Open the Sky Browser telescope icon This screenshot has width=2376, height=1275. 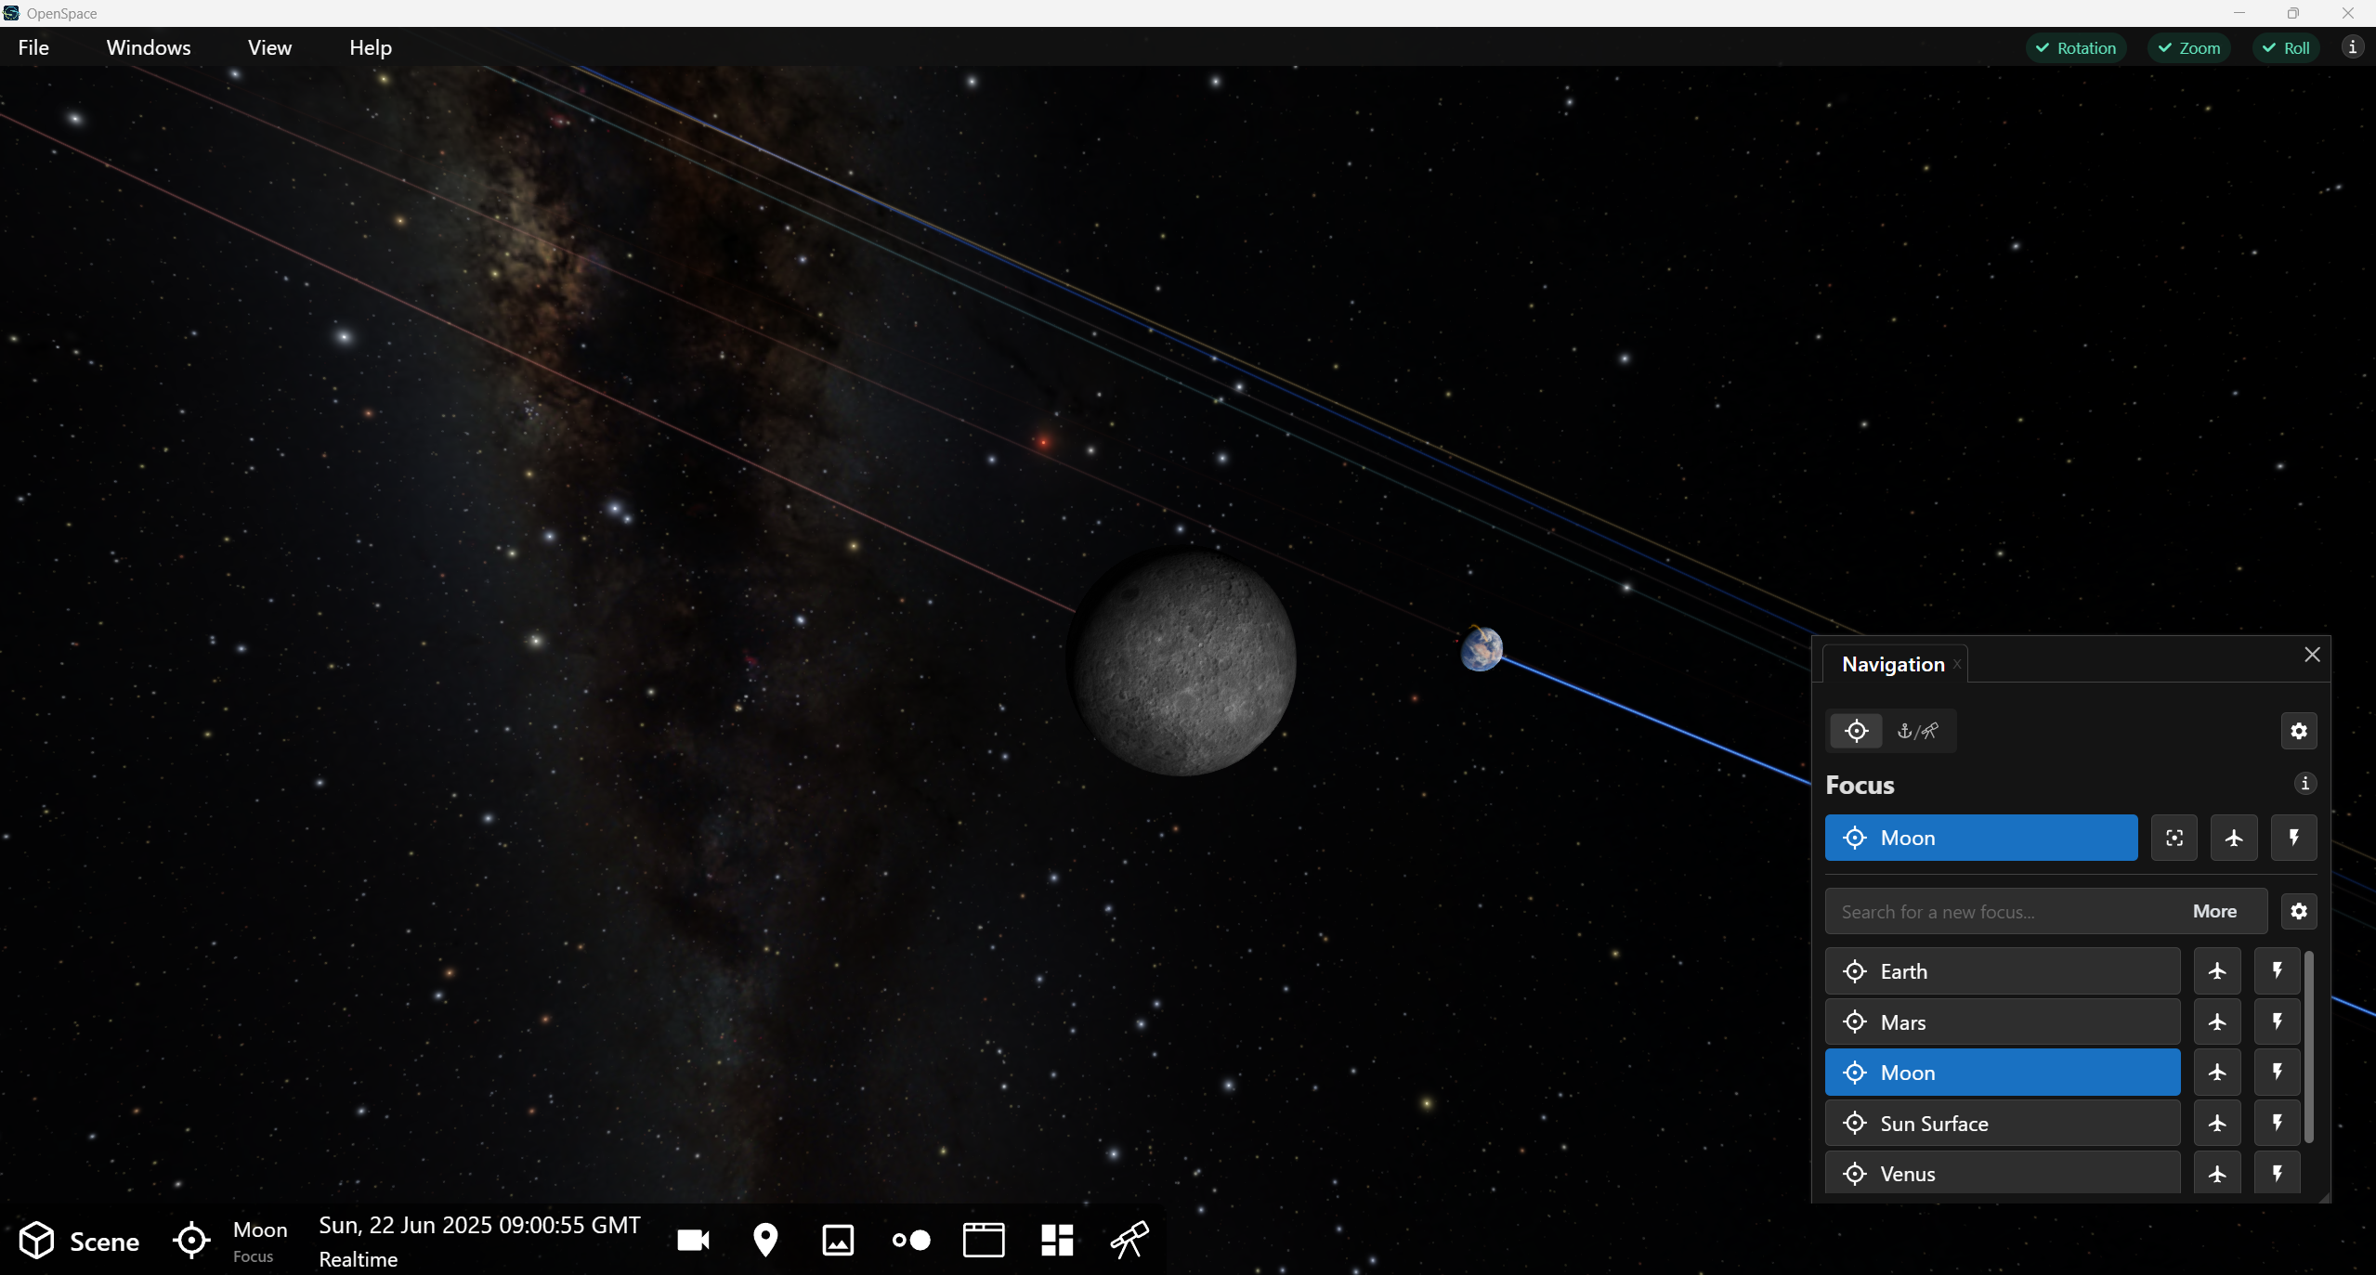coord(1129,1240)
